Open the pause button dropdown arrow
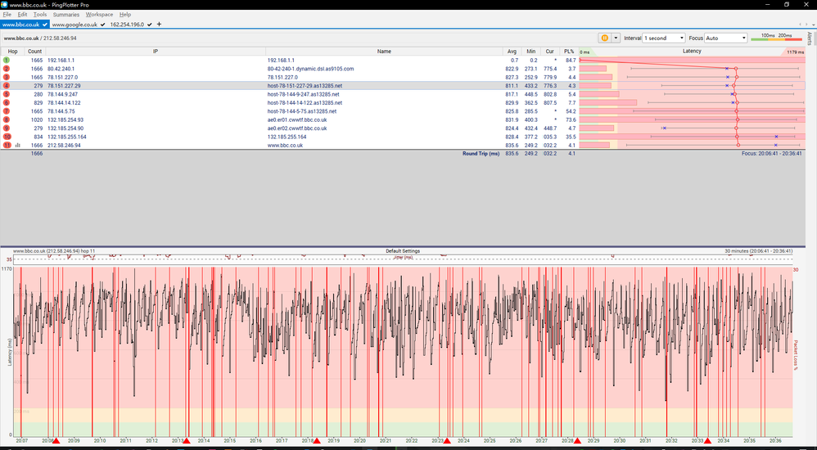 (616, 38)
